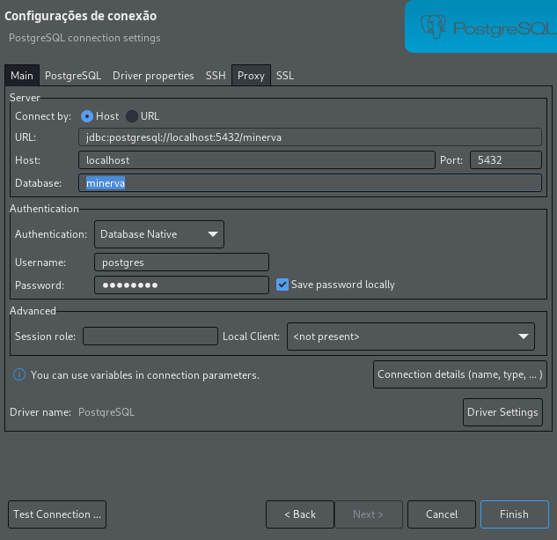The height and width of the screenshot is (540, 557).
Task: Toggle Save password locally checkbox
Action: tap(282, 285)
